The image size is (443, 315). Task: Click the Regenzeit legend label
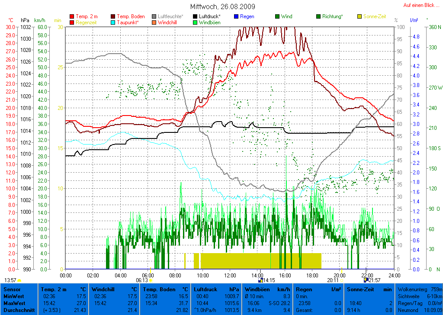click(87, 22)
